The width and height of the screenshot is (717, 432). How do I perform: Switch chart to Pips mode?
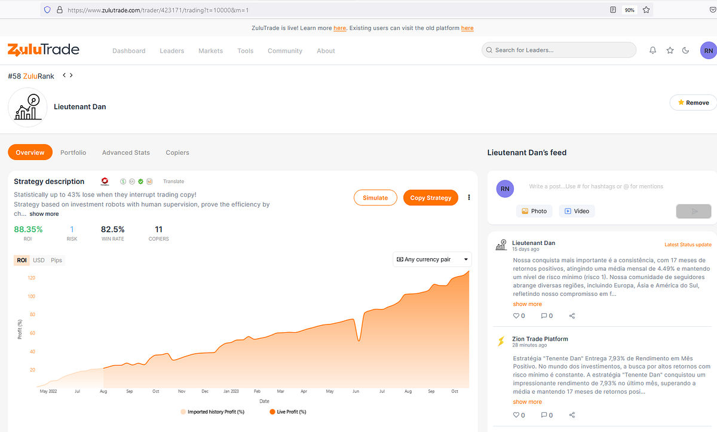(56, 260)
